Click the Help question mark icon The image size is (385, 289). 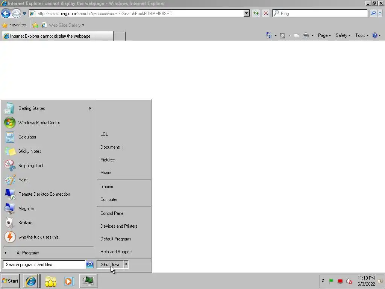[375, 35]
